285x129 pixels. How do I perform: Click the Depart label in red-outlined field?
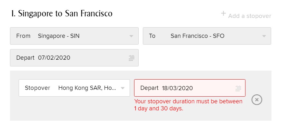point(149,88)
